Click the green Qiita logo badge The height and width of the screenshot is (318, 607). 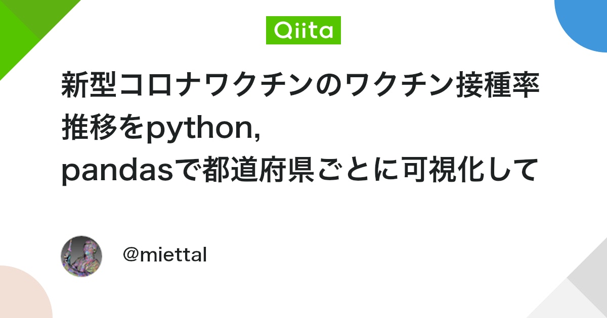coord(303,30)
